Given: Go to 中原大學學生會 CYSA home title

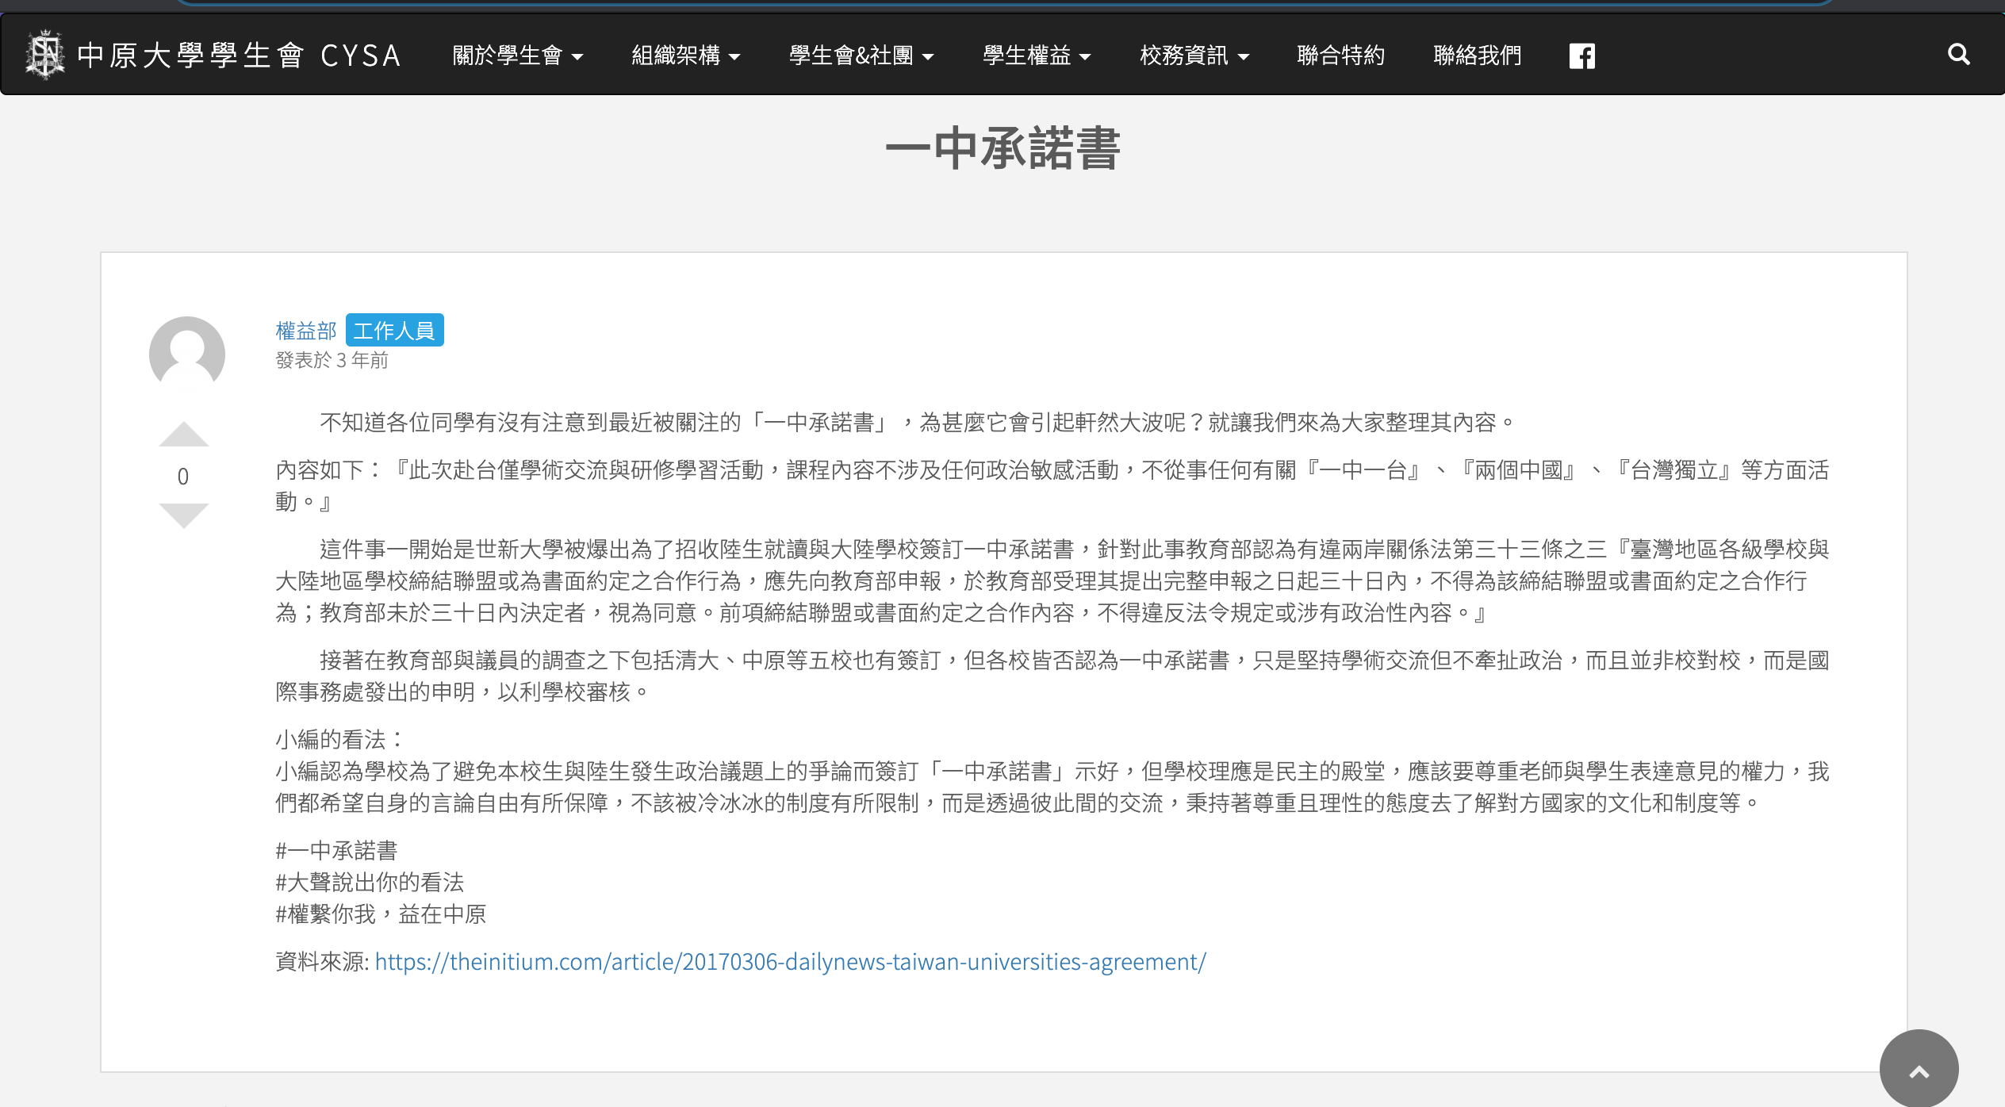Looking at the screenshot, I should click(239, 56).
